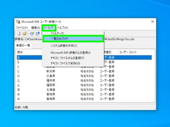The height and width of the screenshot is (127, 170).
Task: Select 一覧の出力(P) menu entry
Action: pos(73,39)
